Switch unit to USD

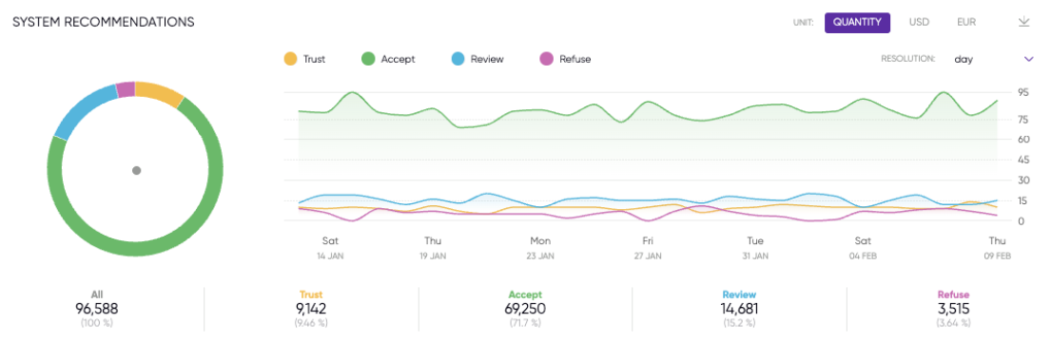[x=919, y=22]
